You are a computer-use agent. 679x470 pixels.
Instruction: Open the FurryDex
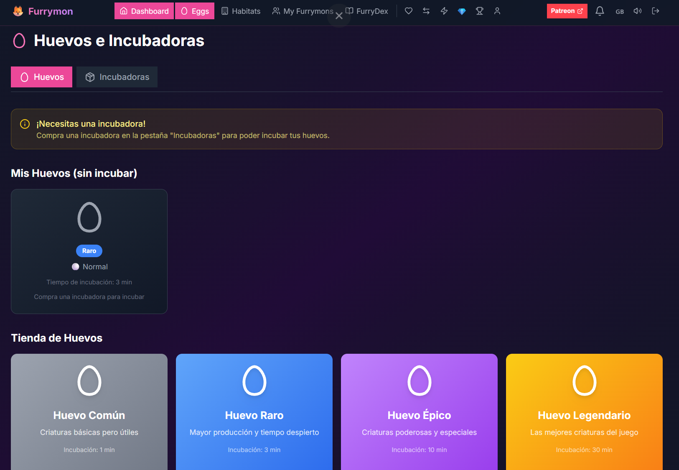coord(366,11)
